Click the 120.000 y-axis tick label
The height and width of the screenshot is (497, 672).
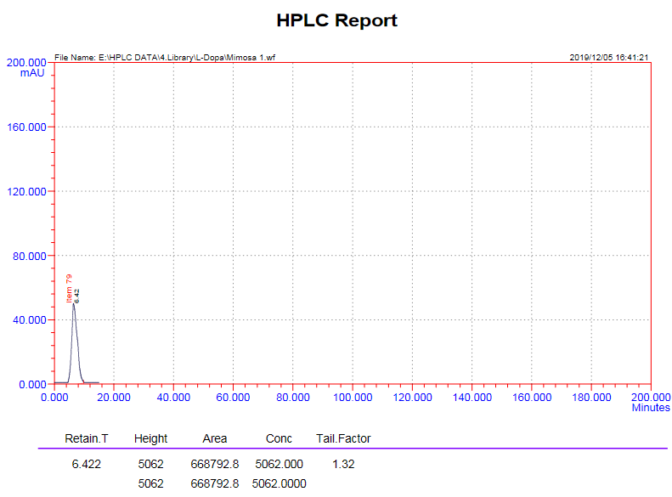[26, 191]
